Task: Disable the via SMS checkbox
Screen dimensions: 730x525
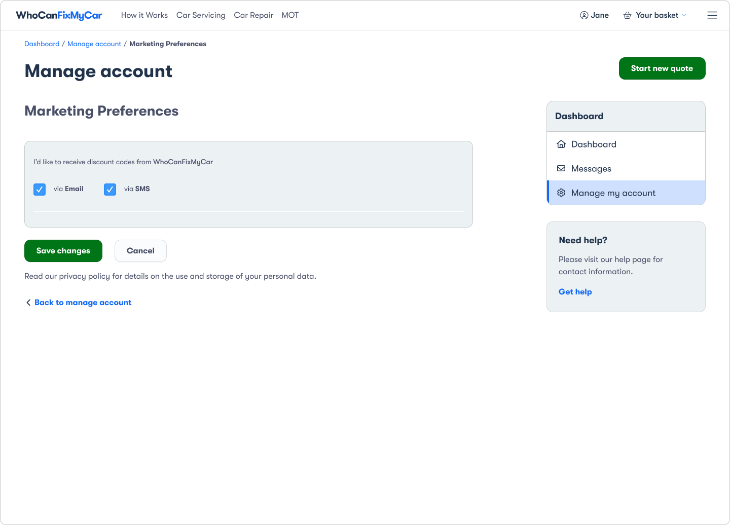Action: point(110,189)
